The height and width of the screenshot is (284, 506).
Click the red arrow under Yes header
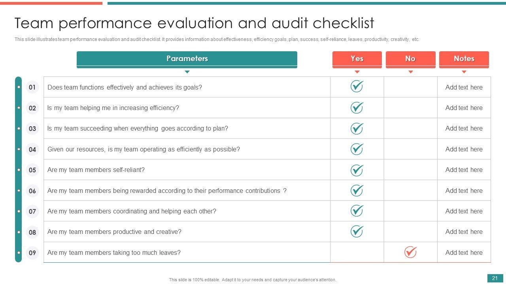357,72
